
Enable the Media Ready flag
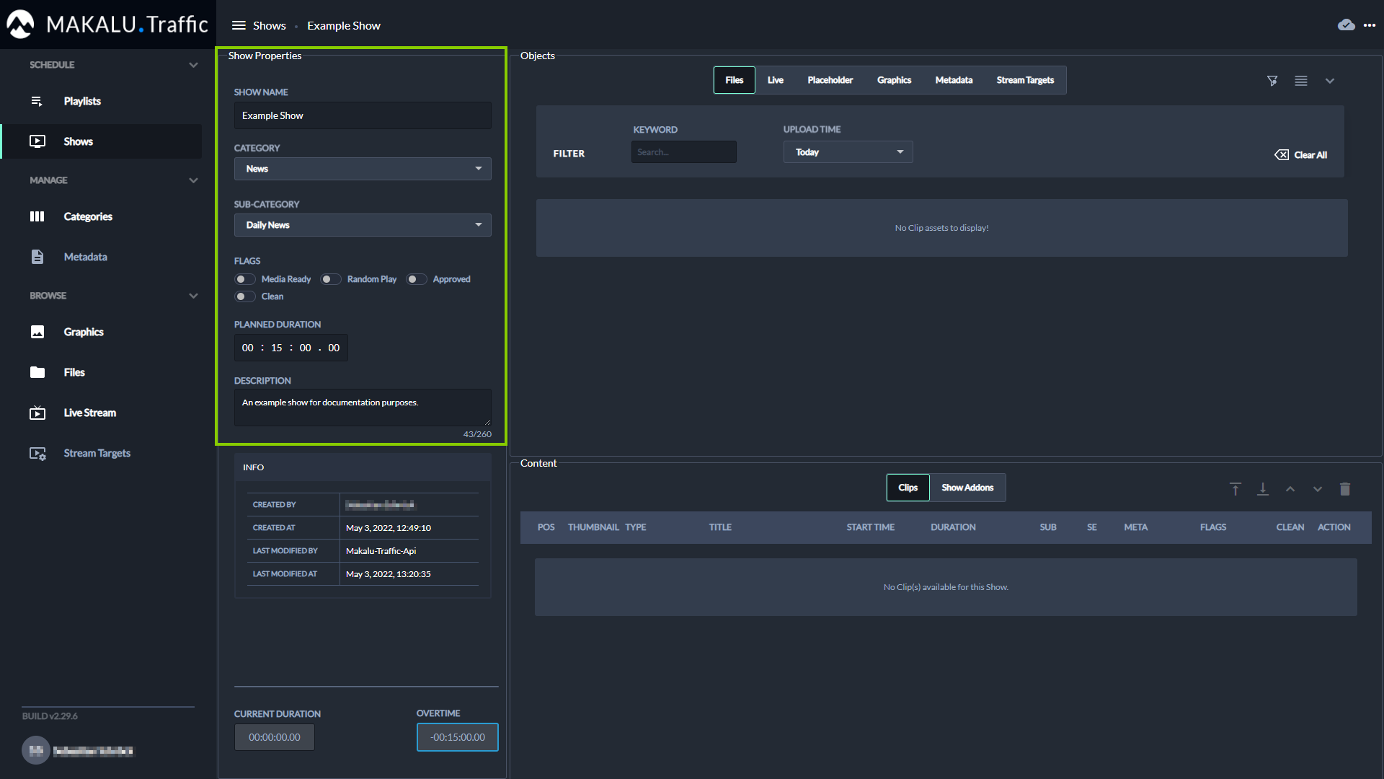[244, 279]
